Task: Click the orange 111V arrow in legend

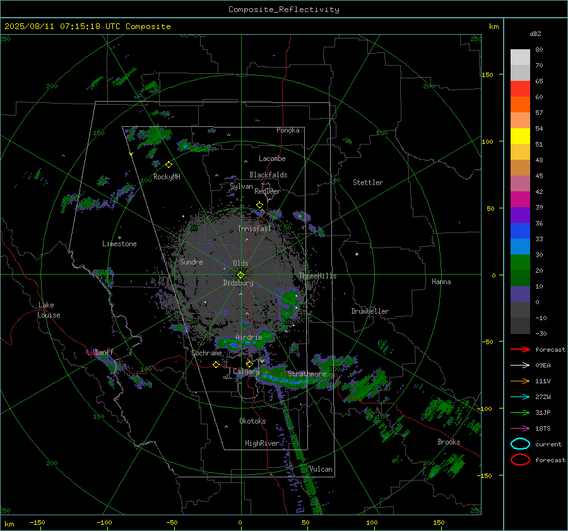Action: pyautogui.click(x=520, y=381)
